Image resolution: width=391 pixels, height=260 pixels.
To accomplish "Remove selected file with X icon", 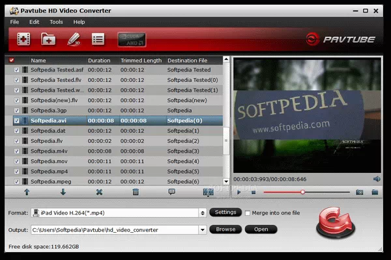I will click(x=99, y=192).
